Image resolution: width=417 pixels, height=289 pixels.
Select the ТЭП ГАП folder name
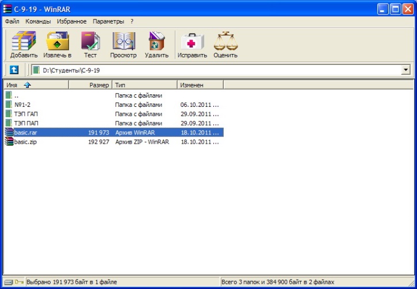coord(26,114)
